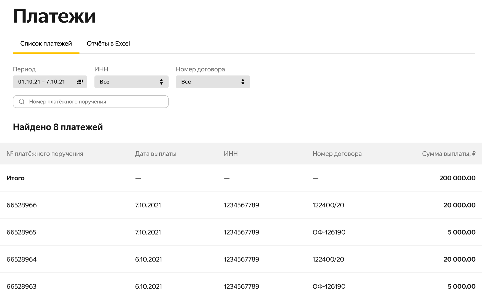Click the Номер договора column header
Screen dimensions: 482x298
(337, 154)
